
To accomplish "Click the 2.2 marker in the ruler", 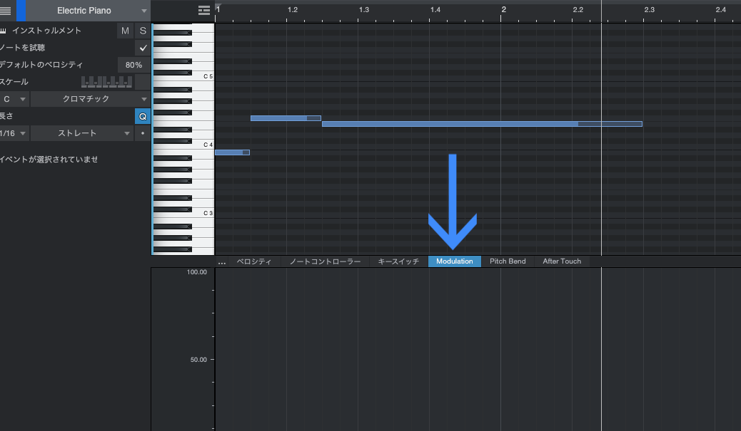I will pos(578,9).
